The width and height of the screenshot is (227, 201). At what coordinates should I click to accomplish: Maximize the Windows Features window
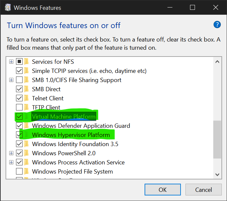192,8
